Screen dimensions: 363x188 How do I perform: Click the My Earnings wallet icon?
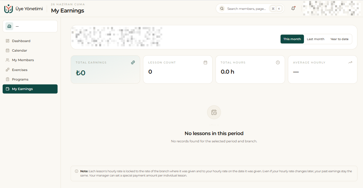point(8,89)
